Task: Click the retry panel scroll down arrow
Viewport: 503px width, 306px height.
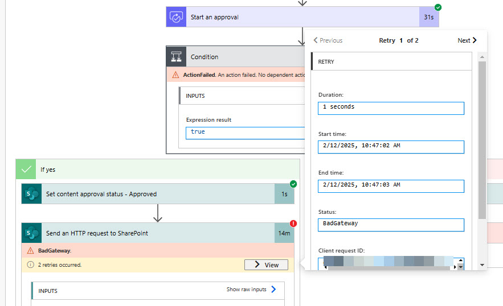Action: [482, 265]
